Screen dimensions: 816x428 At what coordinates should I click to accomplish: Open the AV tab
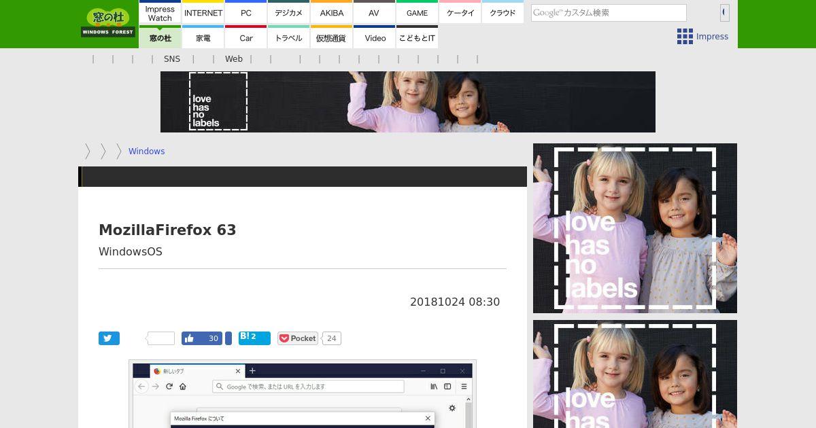pos(374,13)
